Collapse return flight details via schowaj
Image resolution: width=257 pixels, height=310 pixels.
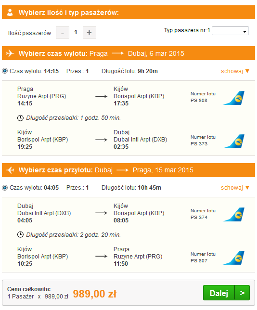point(235,188)
